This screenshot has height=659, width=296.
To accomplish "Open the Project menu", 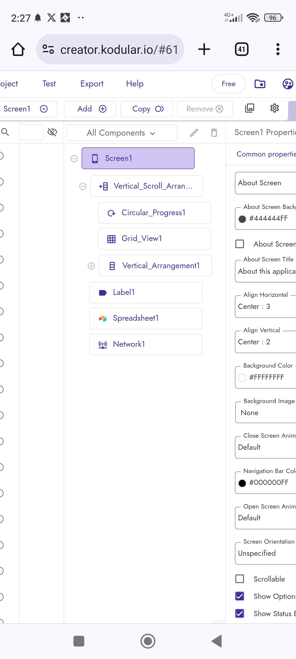I will pos(9,84).
